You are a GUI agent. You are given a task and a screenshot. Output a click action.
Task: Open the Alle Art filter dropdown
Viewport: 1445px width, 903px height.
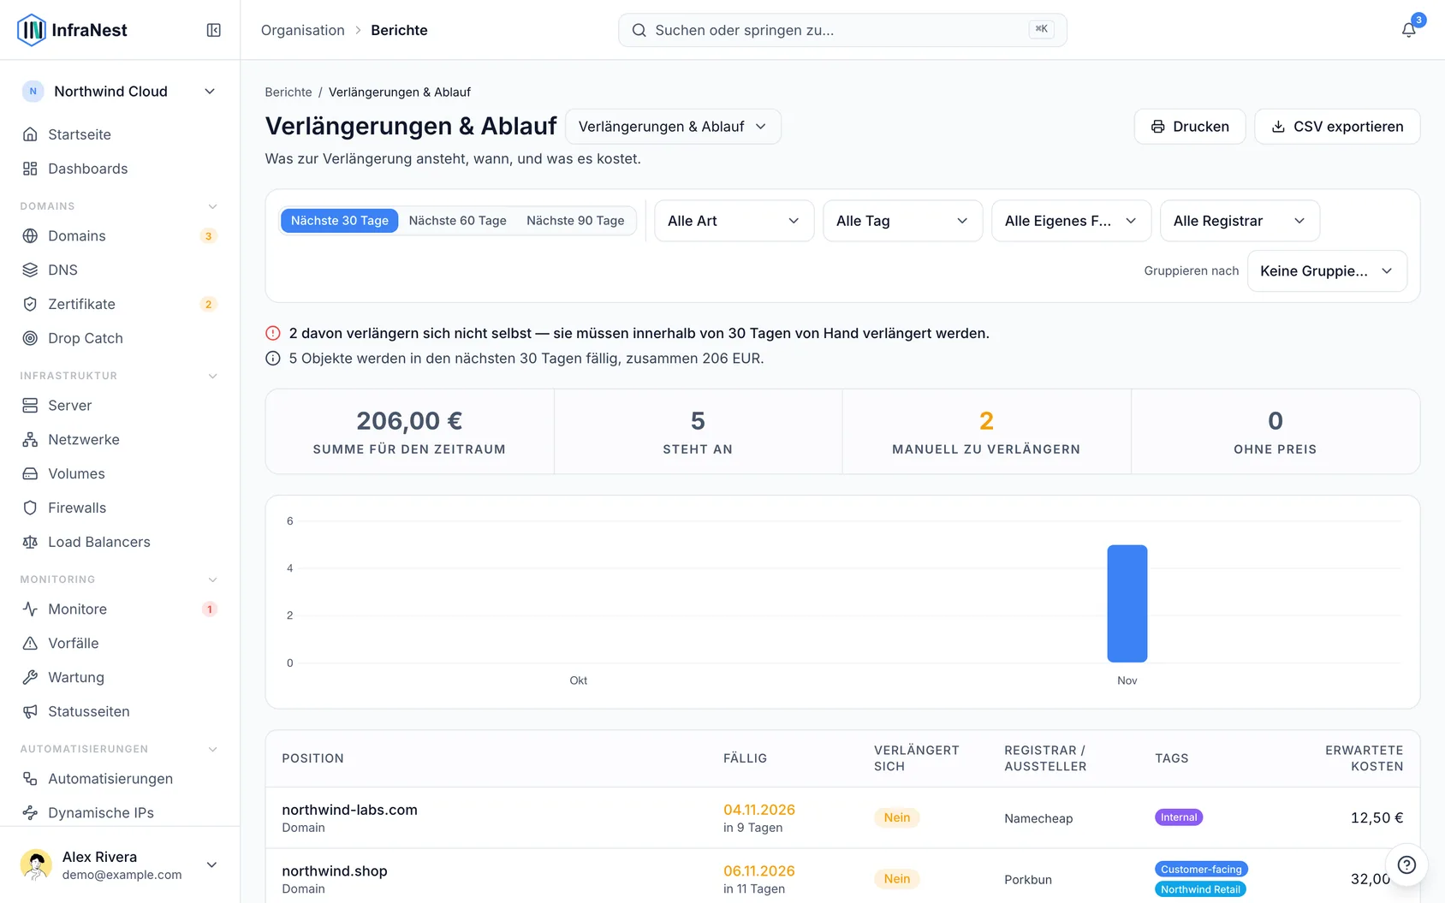tap(734, 221)
